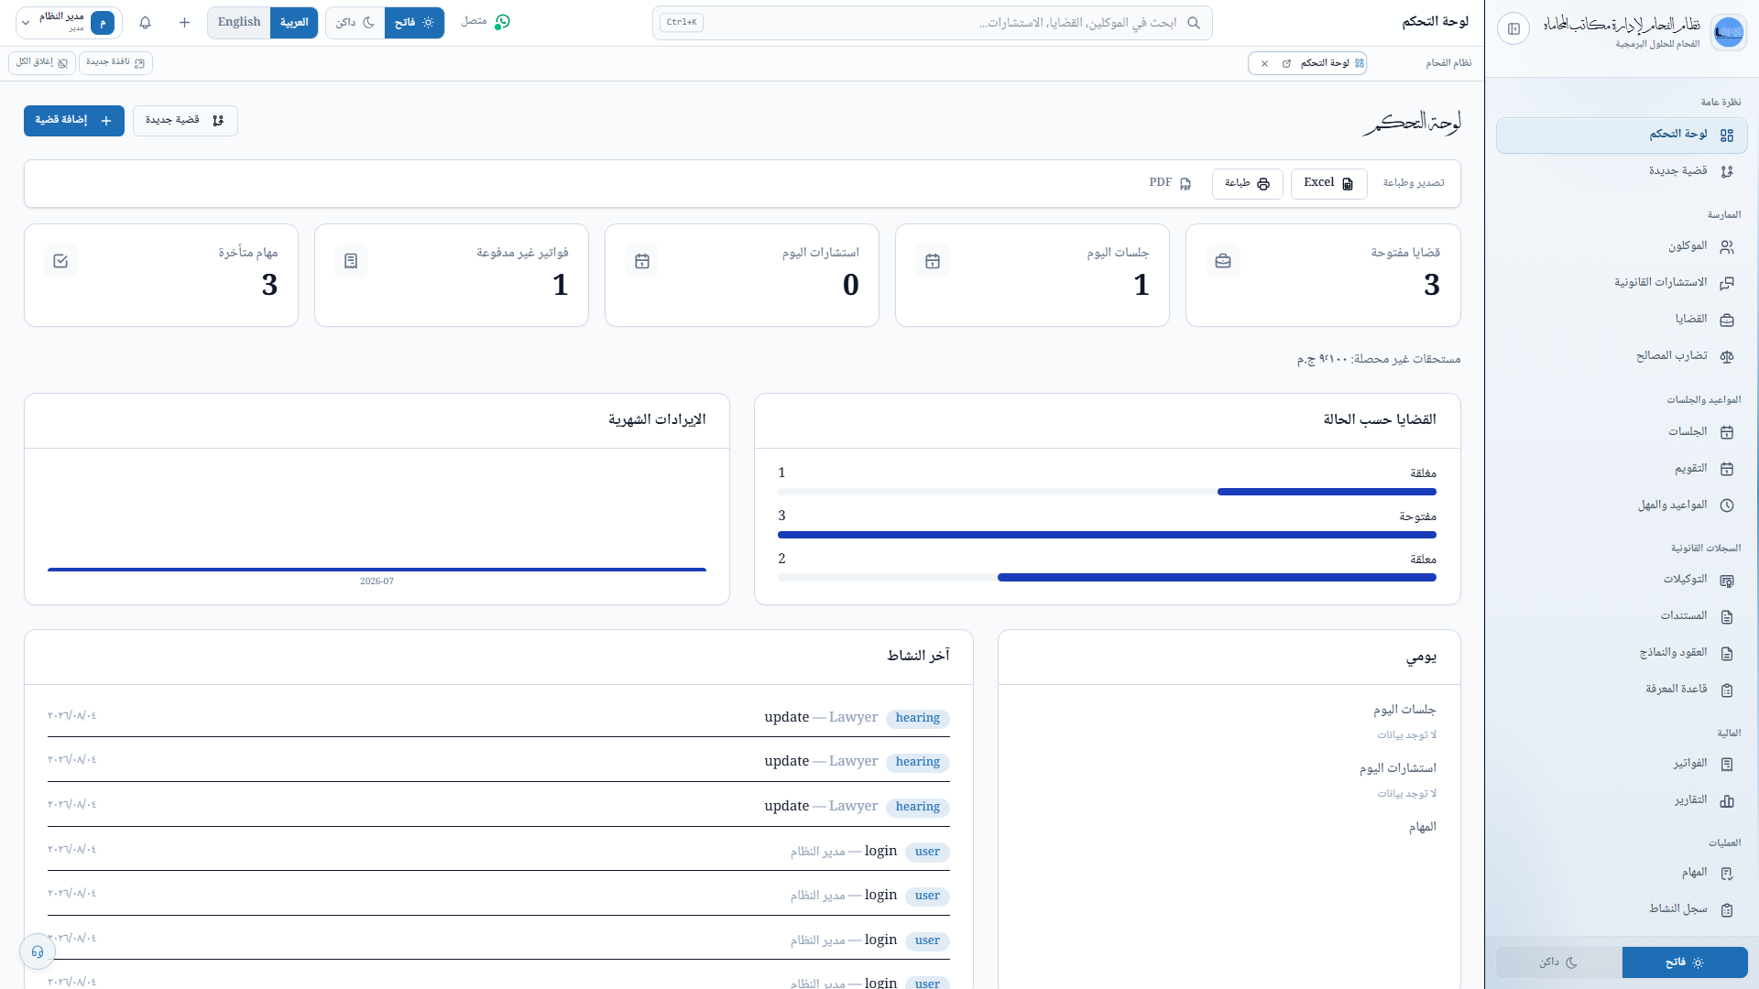The width and height of the screenshot is (1759, 989).
Task: Click إغلاق الكل close all button
Action: (x=42, y=63)
